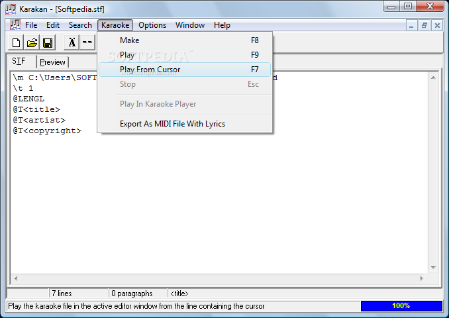
Task: Click the \m C:\Users path line
Action: pyautogui.click(x=55, y=78)
